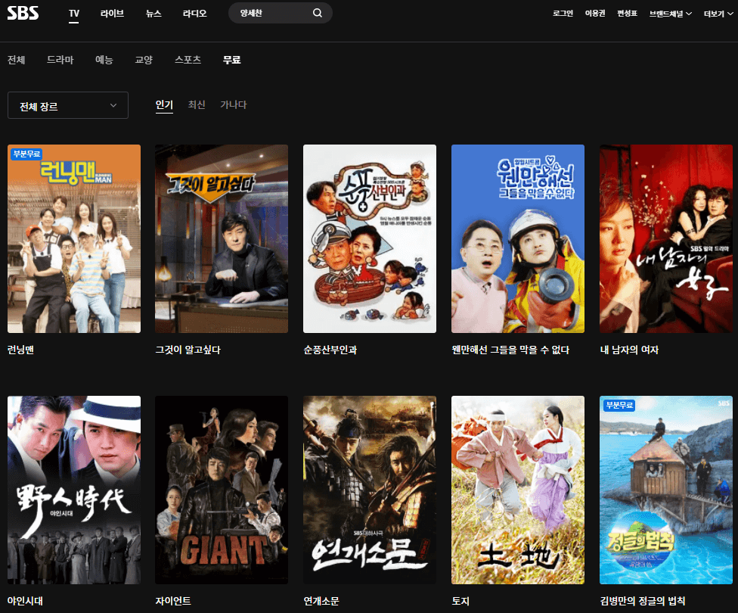Open the 뉴스 tab

[x=153, y=13]
